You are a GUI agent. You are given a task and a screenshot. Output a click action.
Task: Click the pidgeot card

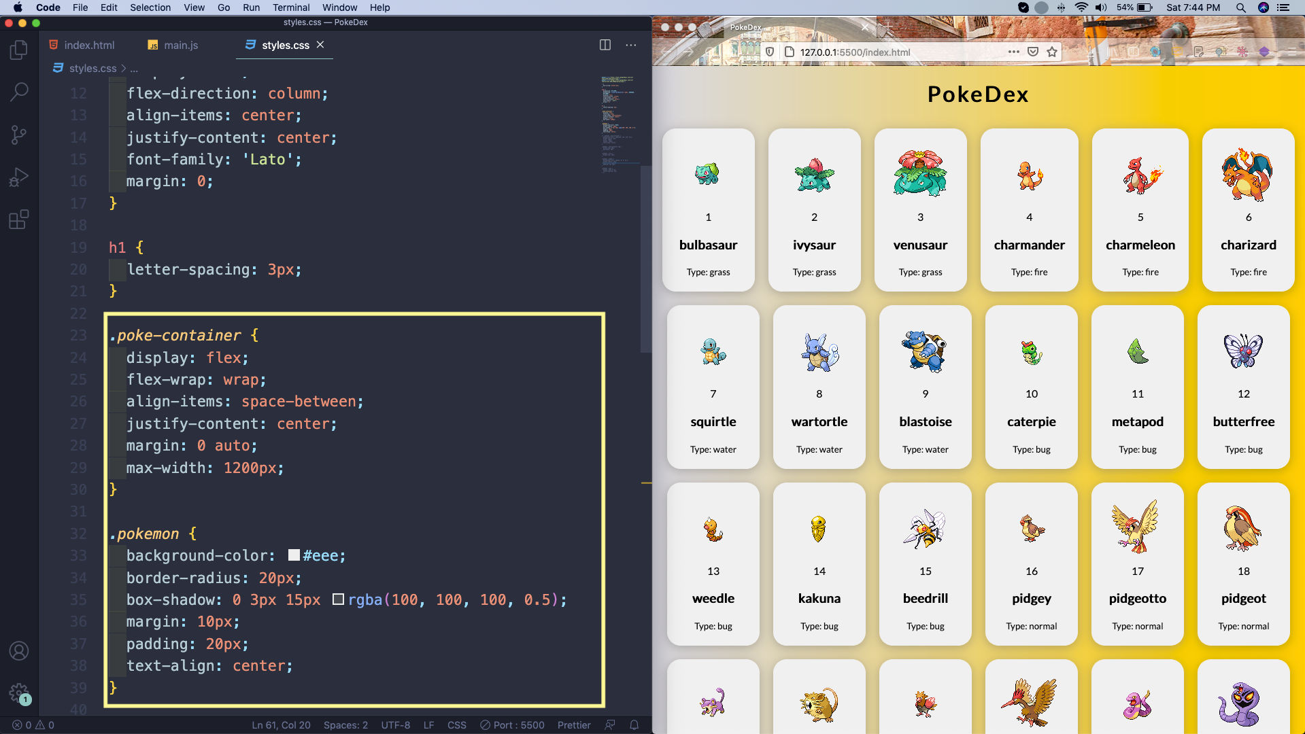[x=1243, y=564]
